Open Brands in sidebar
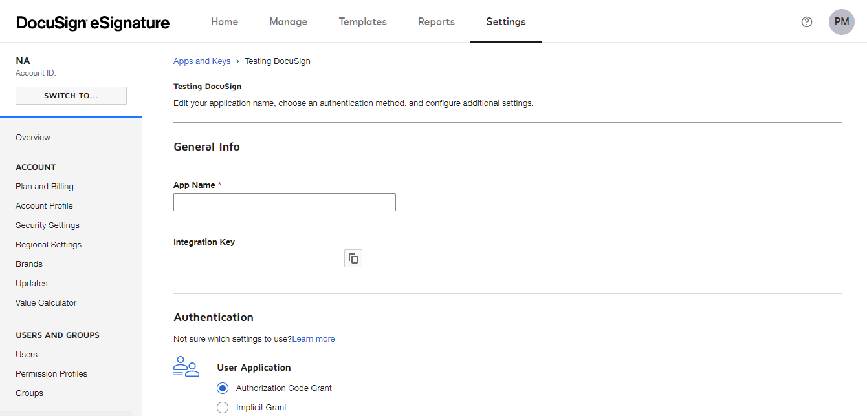867x416 pixels. point(29,264)
